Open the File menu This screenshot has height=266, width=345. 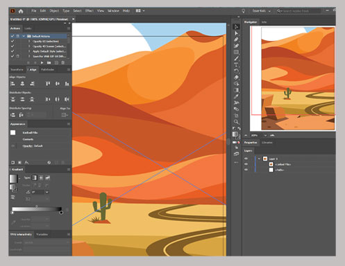coord(34,11)
